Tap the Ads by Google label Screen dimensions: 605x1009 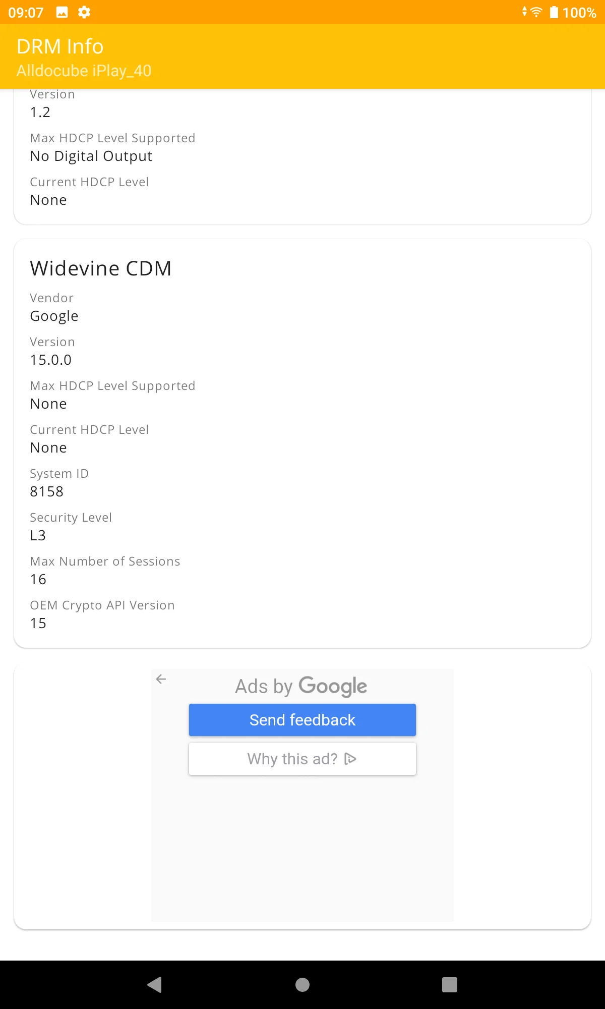pyautogui.click(x=301, y=686)
